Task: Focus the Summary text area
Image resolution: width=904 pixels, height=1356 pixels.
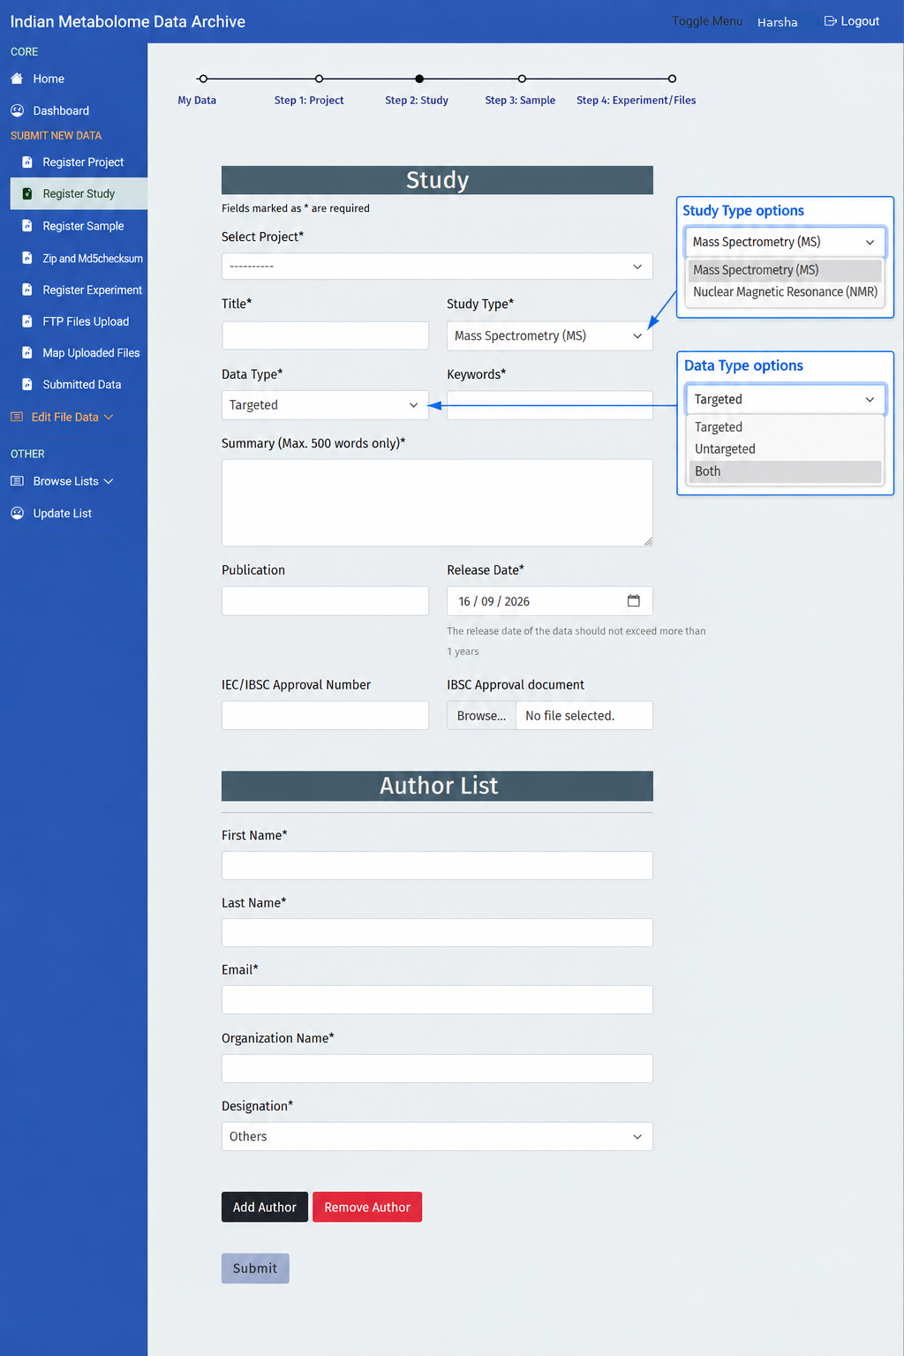Action: [437, 502]
